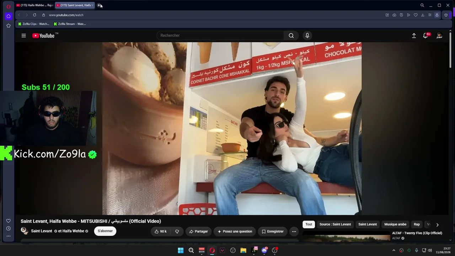The image size is (455, 256).
Task: Open Opera easy setup sliders icon
Action: click(430, 15)
